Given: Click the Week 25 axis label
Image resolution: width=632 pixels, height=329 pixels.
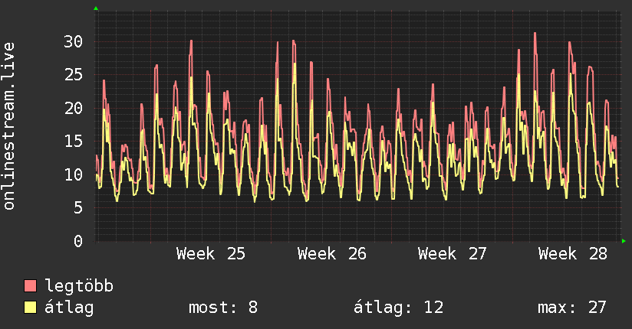Looking at the screenshot, I should coord(211,254).
